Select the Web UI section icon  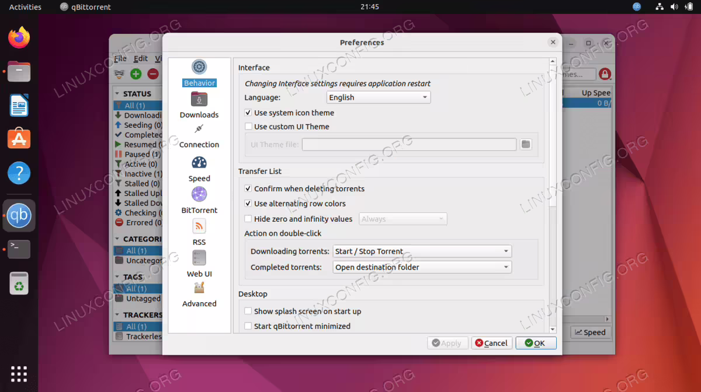coord(199,258)
